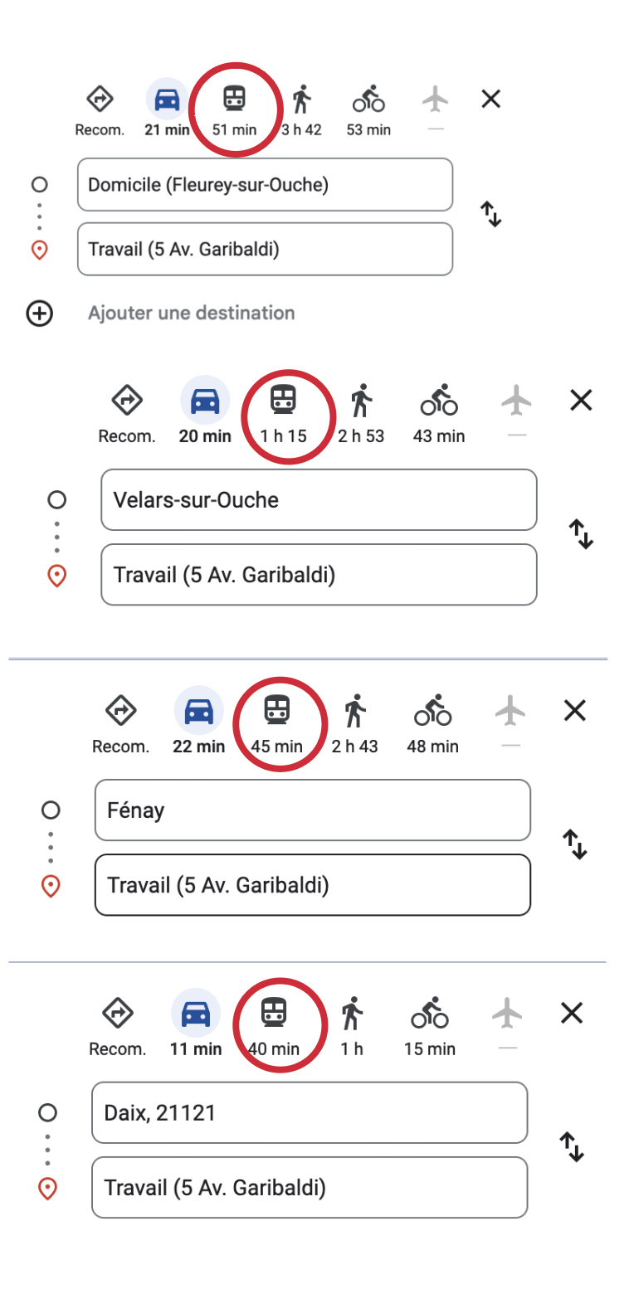Close the Fénay directions panel

coord(575,711)
